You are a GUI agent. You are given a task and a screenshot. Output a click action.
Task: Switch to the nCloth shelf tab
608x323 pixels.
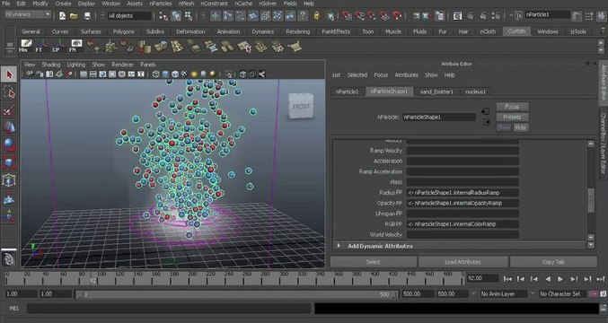tap(488, 31)
